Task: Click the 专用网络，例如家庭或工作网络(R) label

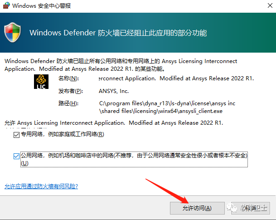Action: [63, 134]
